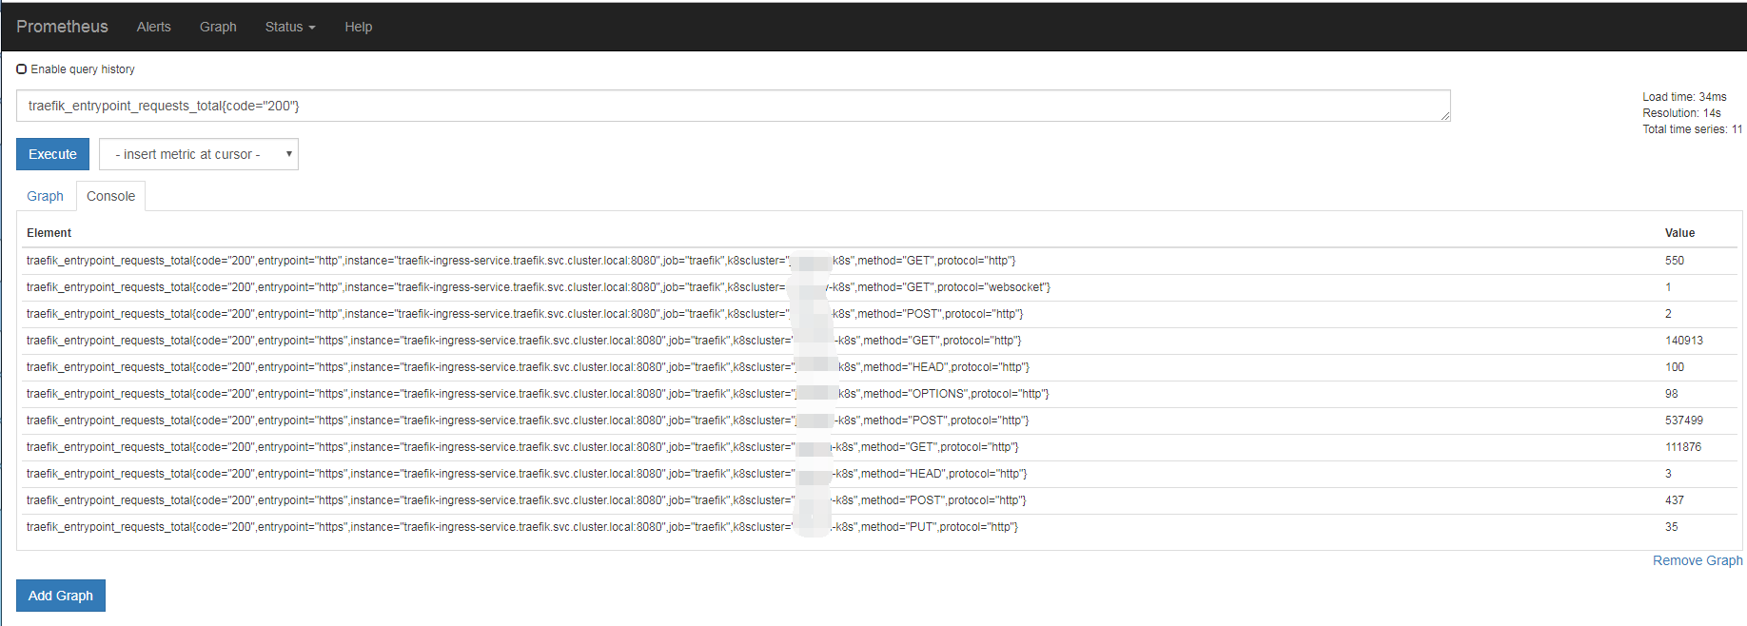1747x626 pixels.
Task: Switch to the Graph tab
Action: pyautogui.click(x=45, y=196)
